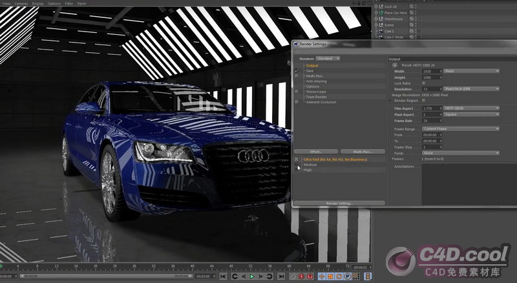
Task: Click the Width input field showing 1920
Action: point(432,71)
